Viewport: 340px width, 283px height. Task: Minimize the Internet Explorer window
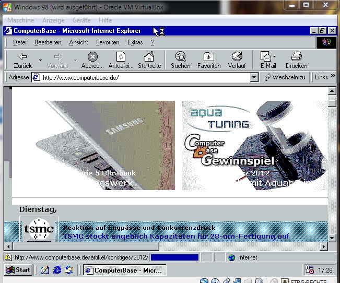pos(314,31)
